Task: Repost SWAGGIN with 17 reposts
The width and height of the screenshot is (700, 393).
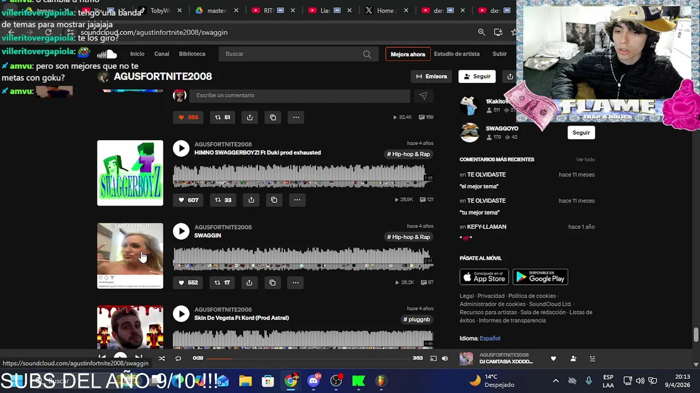Action: (x=222, y=282)
